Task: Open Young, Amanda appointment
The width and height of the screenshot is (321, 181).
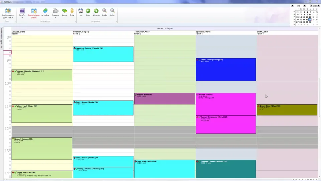Action: pos(103,173)
